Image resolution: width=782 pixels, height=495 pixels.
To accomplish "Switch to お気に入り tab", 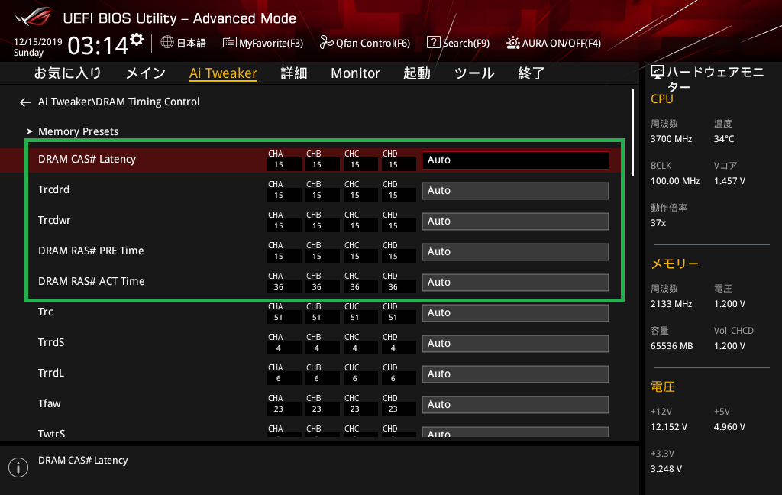I will (x=68, y=73).
